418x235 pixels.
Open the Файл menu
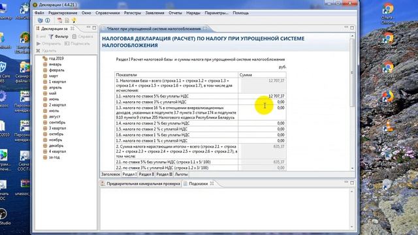[39, 13]
